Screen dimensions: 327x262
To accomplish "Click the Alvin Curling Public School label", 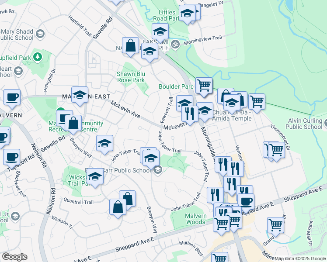I will [x=304, y=124].
